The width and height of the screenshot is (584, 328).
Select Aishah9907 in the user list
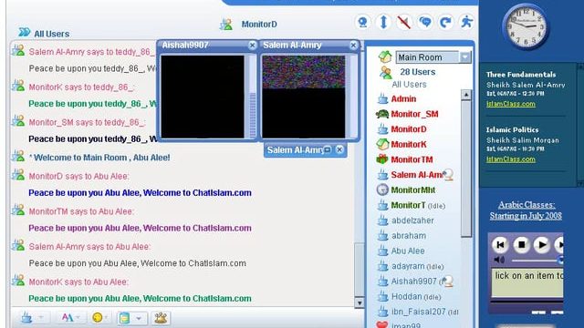click(x=413, y=282)
